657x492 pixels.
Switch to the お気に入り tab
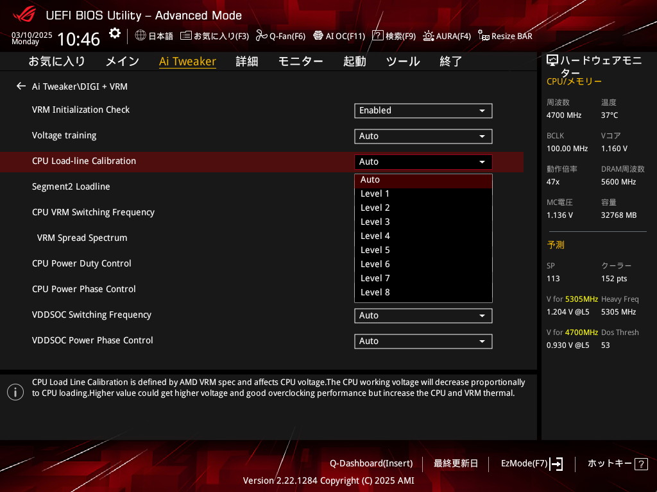[x=56, y=61]
